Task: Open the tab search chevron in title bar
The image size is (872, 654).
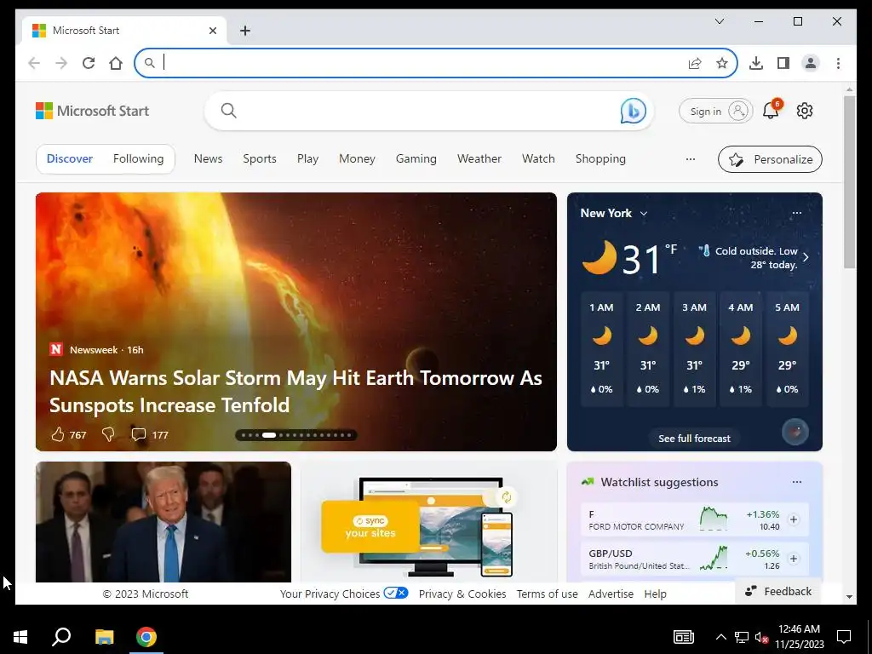Action: click(719, 21)
